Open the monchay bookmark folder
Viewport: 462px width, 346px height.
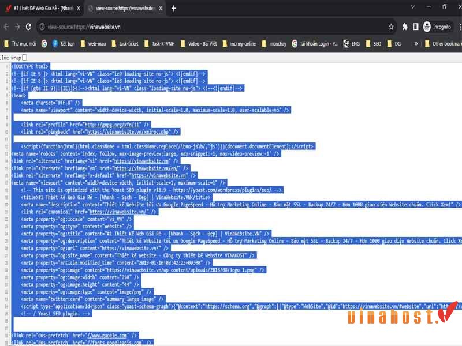pos(274,44)
